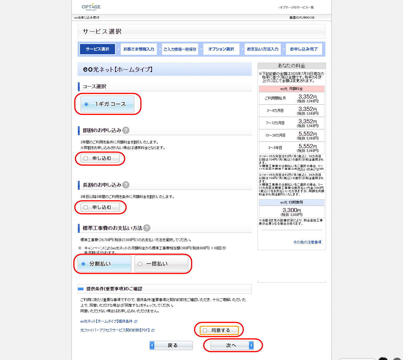Tick the 同意する checkbox
Screen dimensions: 403x360
click(205, 330)
